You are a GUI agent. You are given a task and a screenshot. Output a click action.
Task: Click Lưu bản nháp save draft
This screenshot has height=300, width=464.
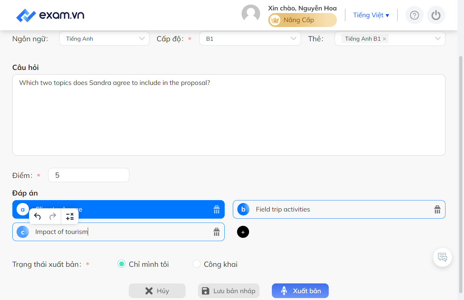229,291
